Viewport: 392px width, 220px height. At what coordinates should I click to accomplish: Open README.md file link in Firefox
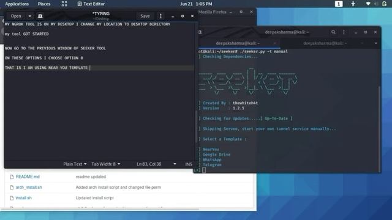pos(28,177)
